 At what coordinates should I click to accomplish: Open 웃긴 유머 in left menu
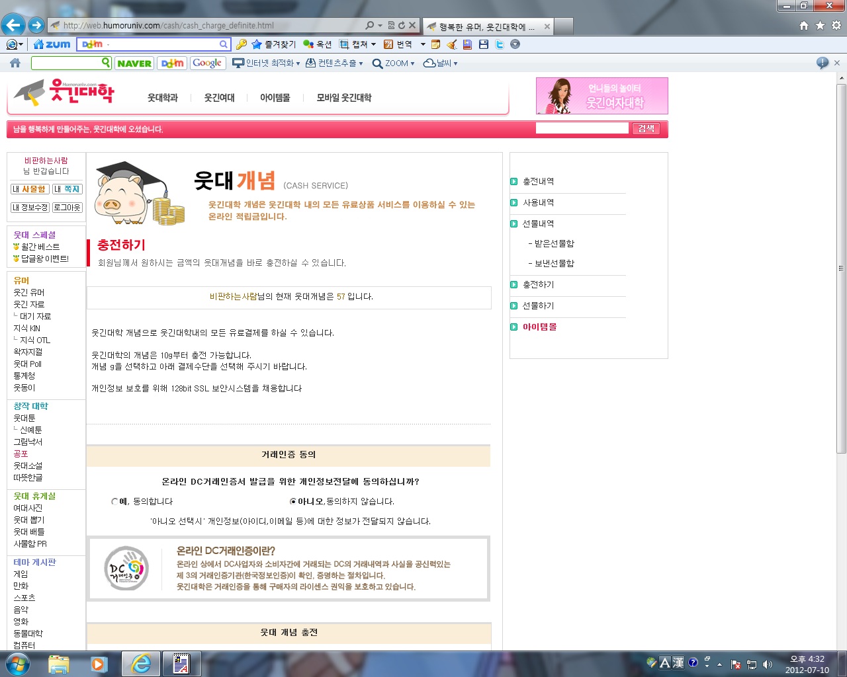[x=29, y=292]
